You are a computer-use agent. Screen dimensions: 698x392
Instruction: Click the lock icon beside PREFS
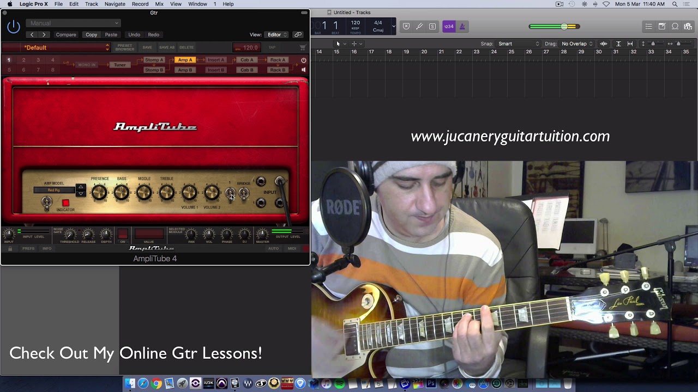click(10, 248)
